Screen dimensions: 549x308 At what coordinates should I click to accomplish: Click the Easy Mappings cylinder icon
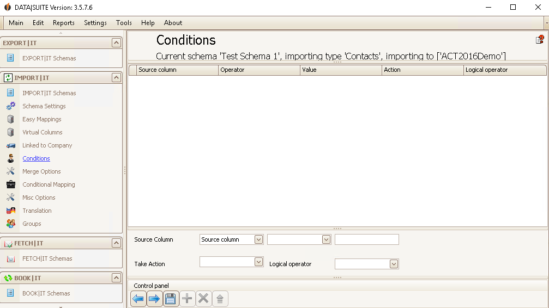(x=11, y=119)
